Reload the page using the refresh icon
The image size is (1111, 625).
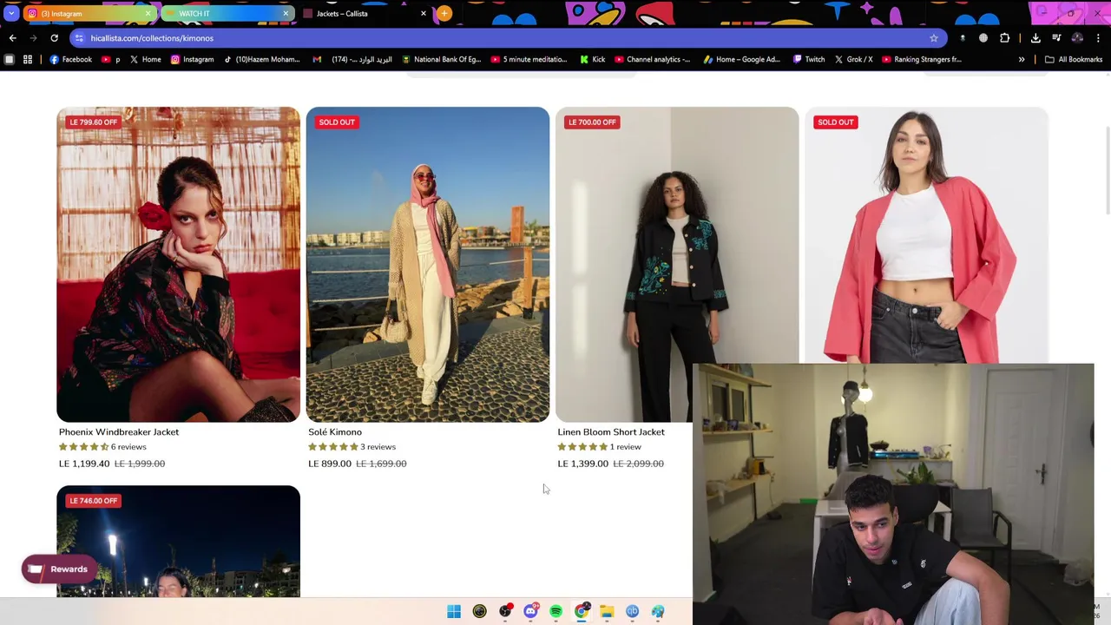click(x=54, y=38)
